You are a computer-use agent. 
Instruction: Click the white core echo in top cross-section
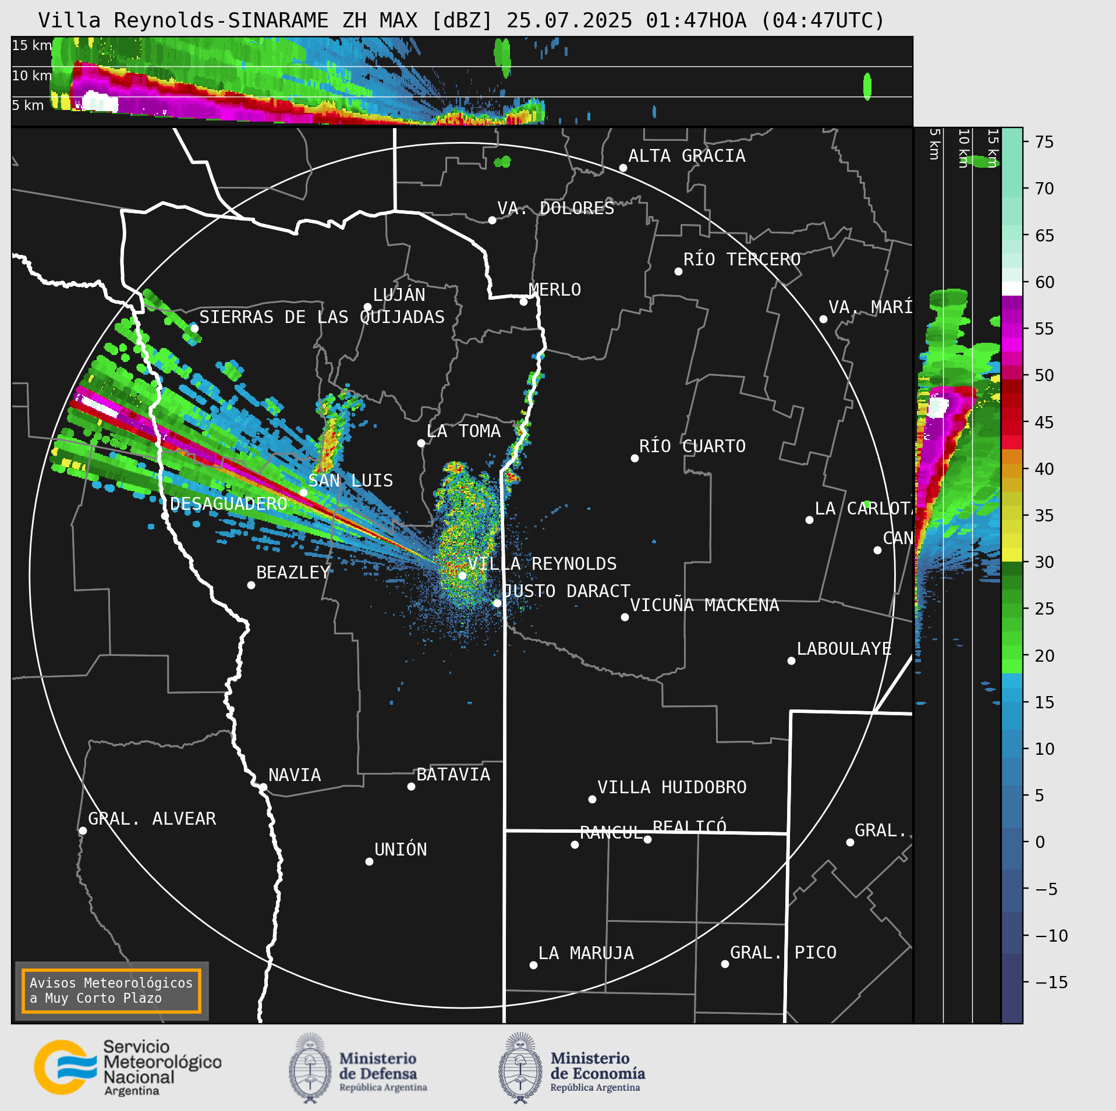coord(100,101)
